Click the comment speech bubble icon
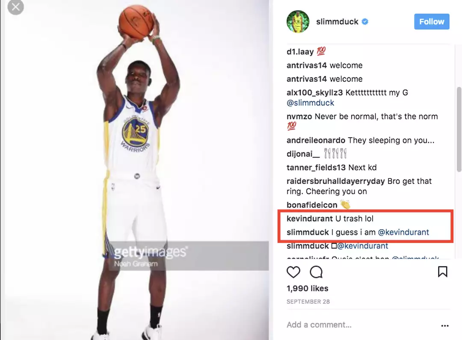The image size is (462, 340). tap(316, 272)
